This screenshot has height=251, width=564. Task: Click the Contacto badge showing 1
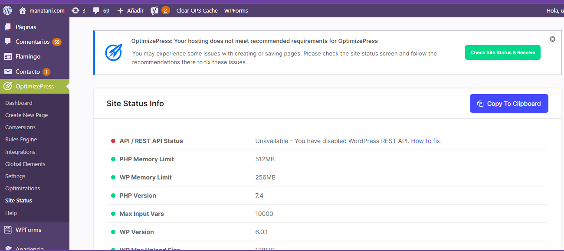[46, 72]
